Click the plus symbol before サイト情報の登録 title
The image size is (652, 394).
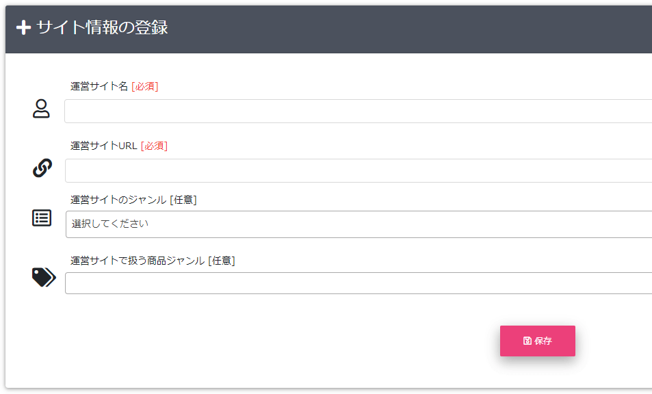[x=23, y=29]
